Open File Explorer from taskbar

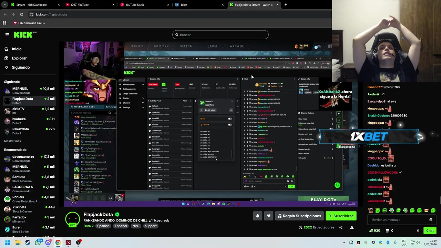(18, 242)
